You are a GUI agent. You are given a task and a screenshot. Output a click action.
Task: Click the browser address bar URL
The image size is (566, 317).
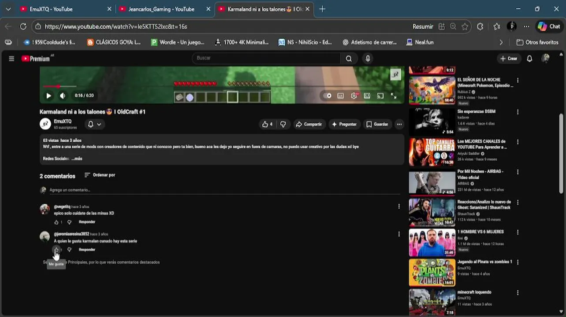tap(116, 27)
